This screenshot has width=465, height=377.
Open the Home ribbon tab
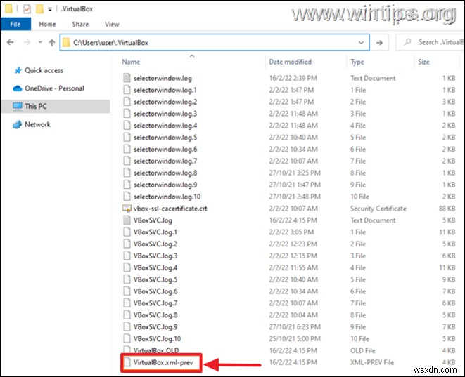[x=47, y=24]
